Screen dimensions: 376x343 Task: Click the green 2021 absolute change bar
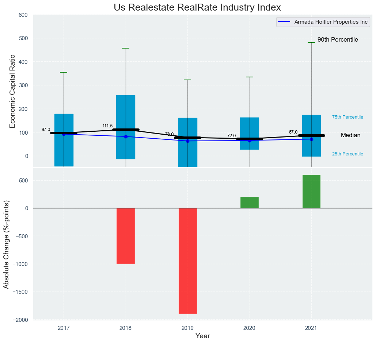(x=311, y=191)
